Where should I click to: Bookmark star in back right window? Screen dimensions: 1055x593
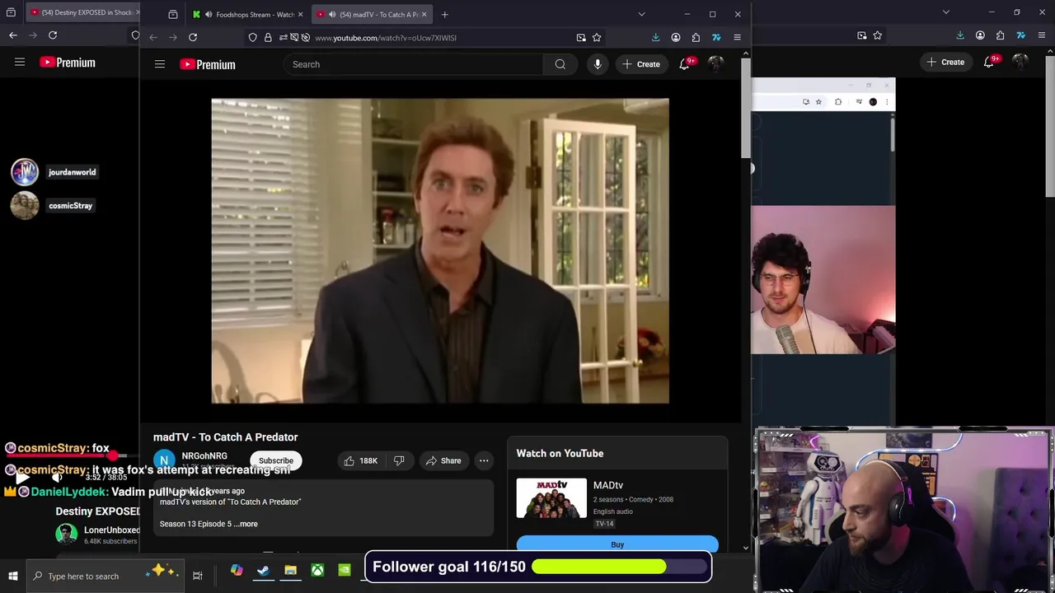pyautogui.click(x=878, y=35)
